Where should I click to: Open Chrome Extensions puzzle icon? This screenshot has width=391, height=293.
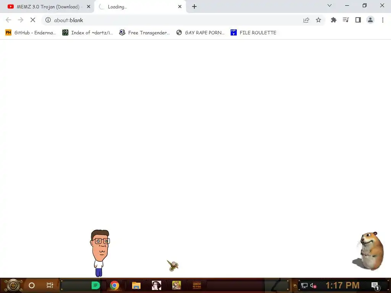(333, 20)
